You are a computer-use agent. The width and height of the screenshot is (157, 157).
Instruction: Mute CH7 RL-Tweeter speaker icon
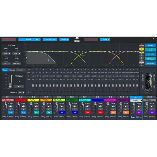(x=88, y=106)
